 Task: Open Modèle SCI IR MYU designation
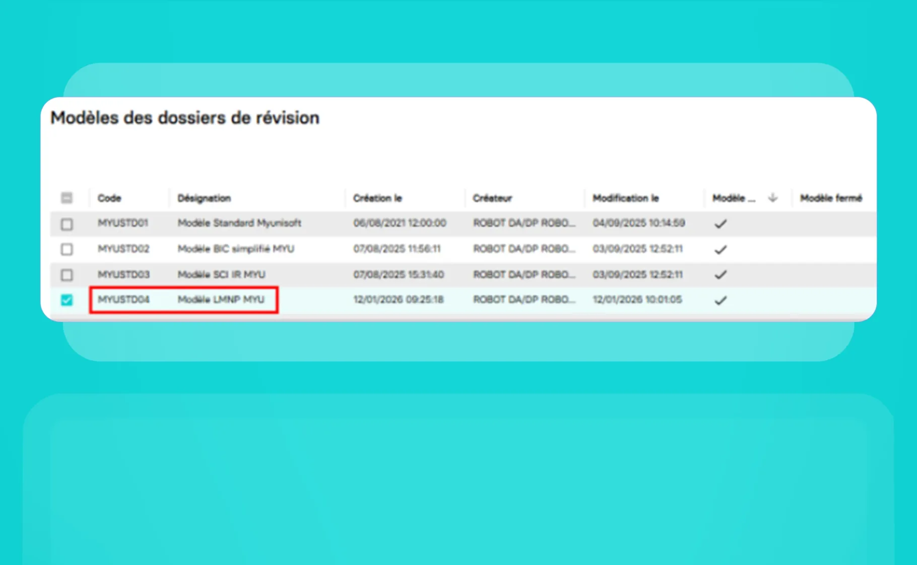point(221,274)
